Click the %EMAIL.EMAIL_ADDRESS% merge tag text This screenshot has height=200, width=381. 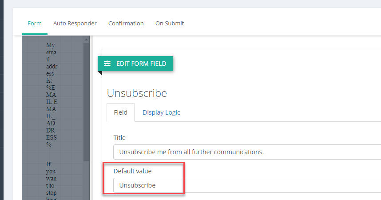click(52, 116)
